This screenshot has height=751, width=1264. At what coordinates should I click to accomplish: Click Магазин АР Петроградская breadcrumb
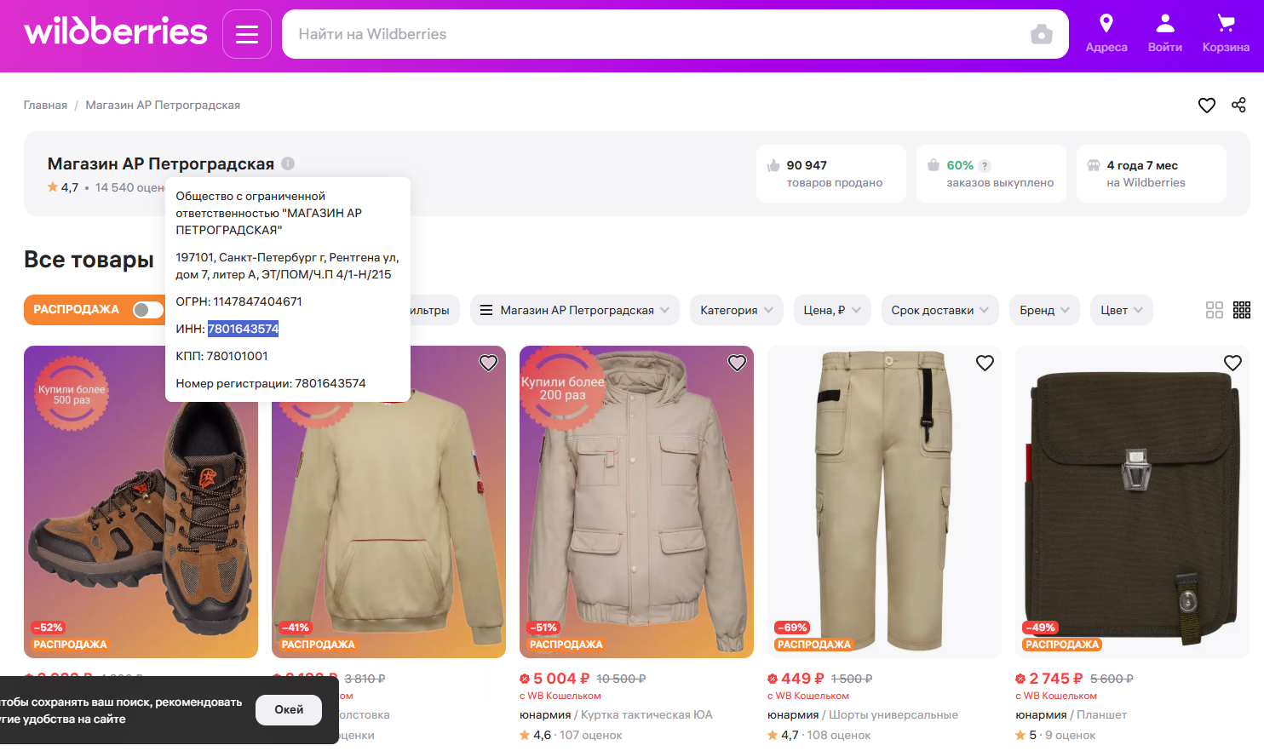point(163,105)
